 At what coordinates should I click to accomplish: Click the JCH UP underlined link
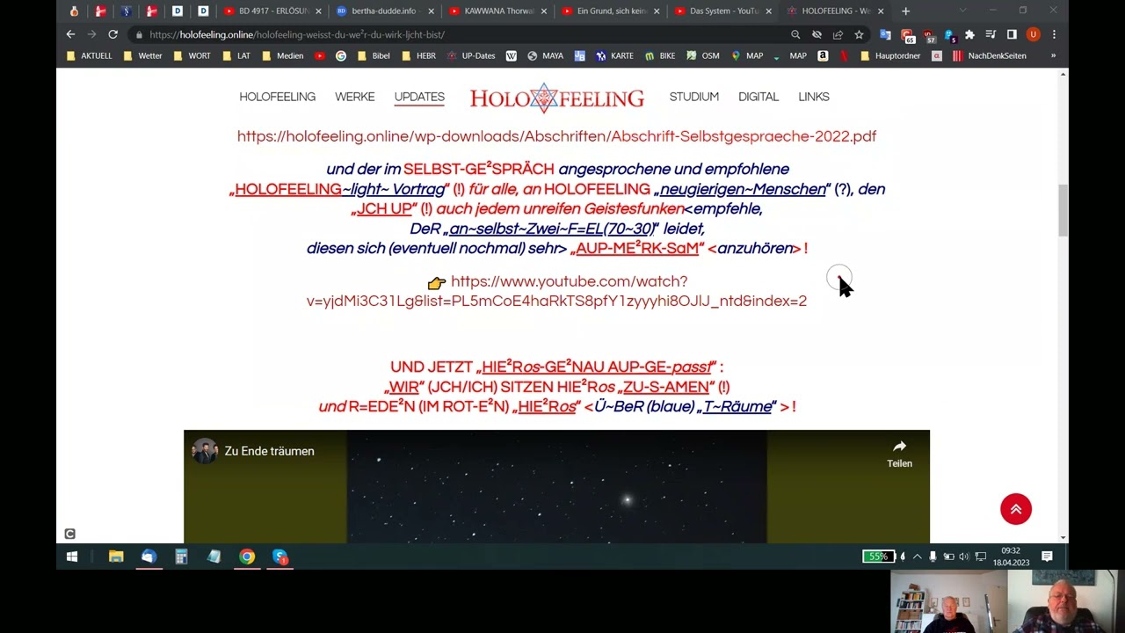(x=384, y=209)
